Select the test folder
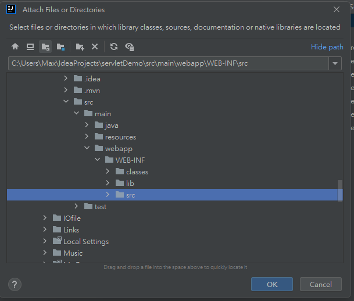Viewport: 354px width, 301px height. pyautogui.click(x=95, y=206)
